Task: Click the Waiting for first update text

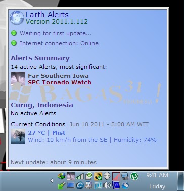Action: click(x=56, y=33)
